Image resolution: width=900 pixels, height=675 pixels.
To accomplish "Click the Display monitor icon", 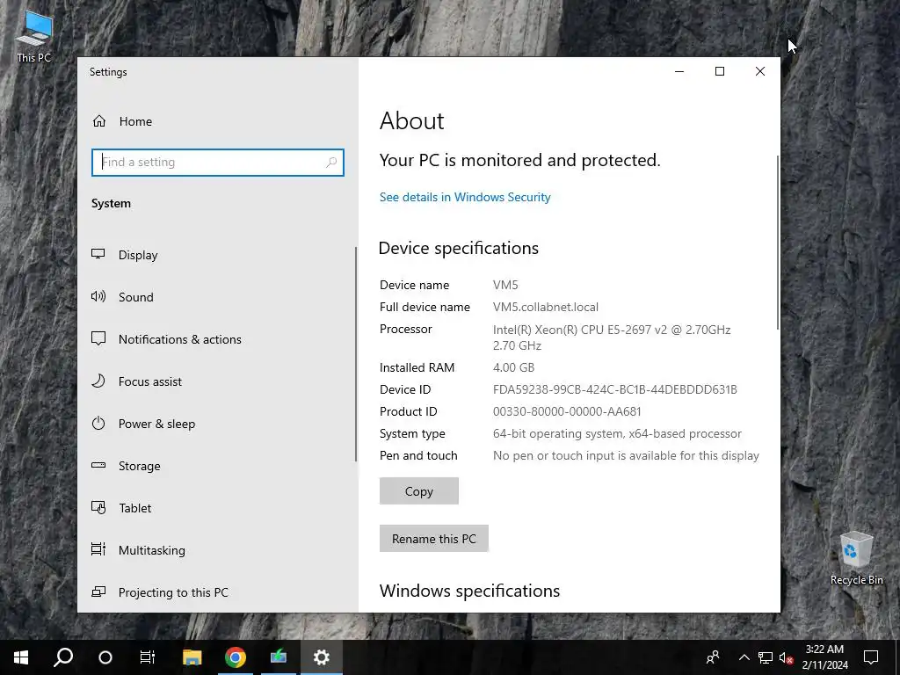I will tap(98, 254).
